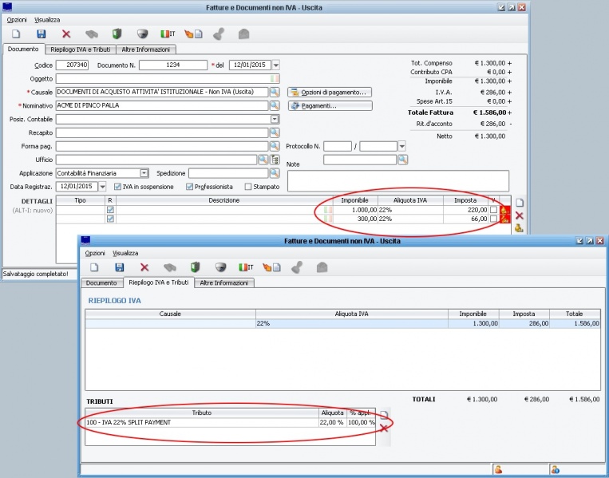609x478 pixels.
Task: Click the green shield icon in top toolbar
Action: pyautogui.click(x=117, y=34)
